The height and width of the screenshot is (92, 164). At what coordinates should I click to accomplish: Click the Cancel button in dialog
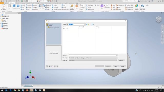[x=122, y=66]
